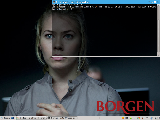Click the terminal scrollbar up arrow

click(x=158, y=4)
